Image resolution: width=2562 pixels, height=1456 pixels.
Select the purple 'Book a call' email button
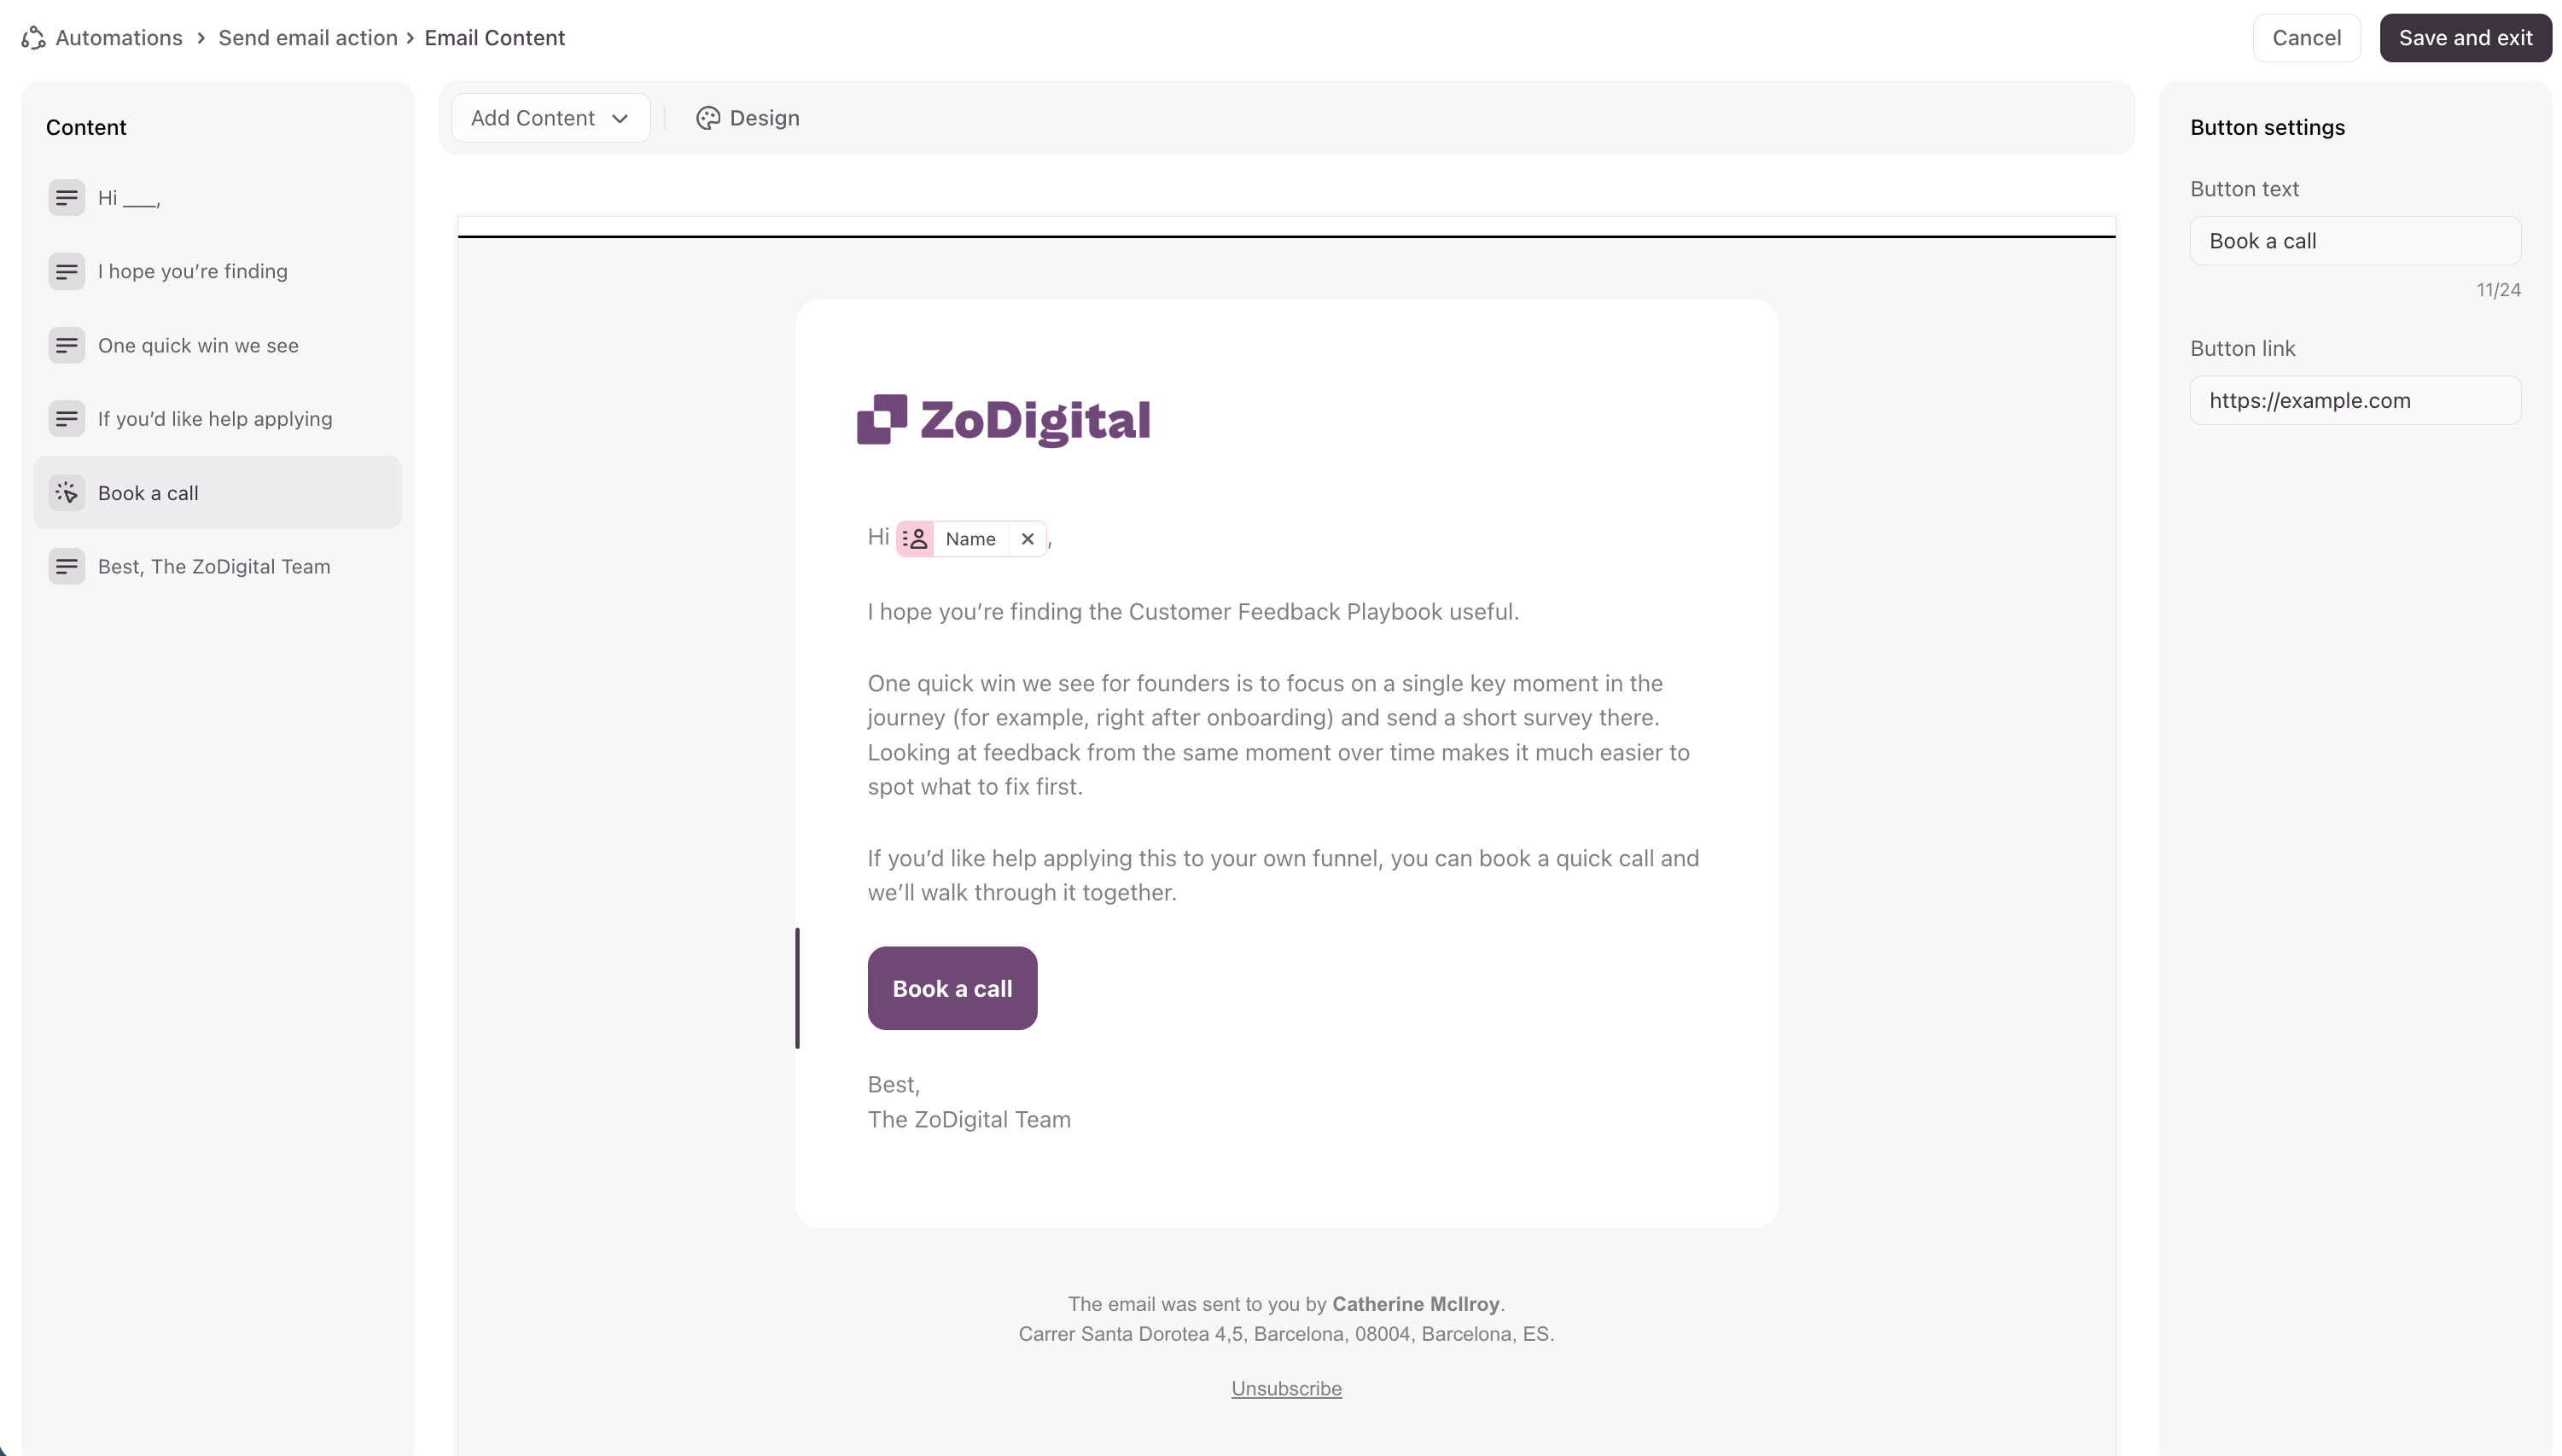tap(952, 988)
